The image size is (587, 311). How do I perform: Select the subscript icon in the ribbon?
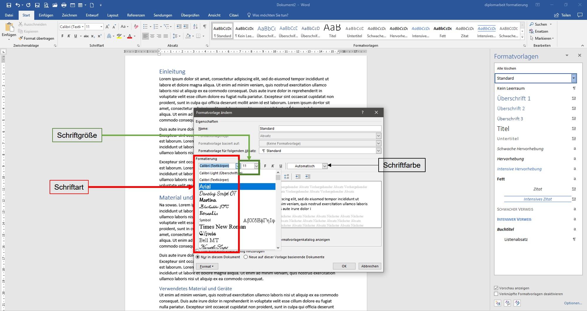coord(93,36)
